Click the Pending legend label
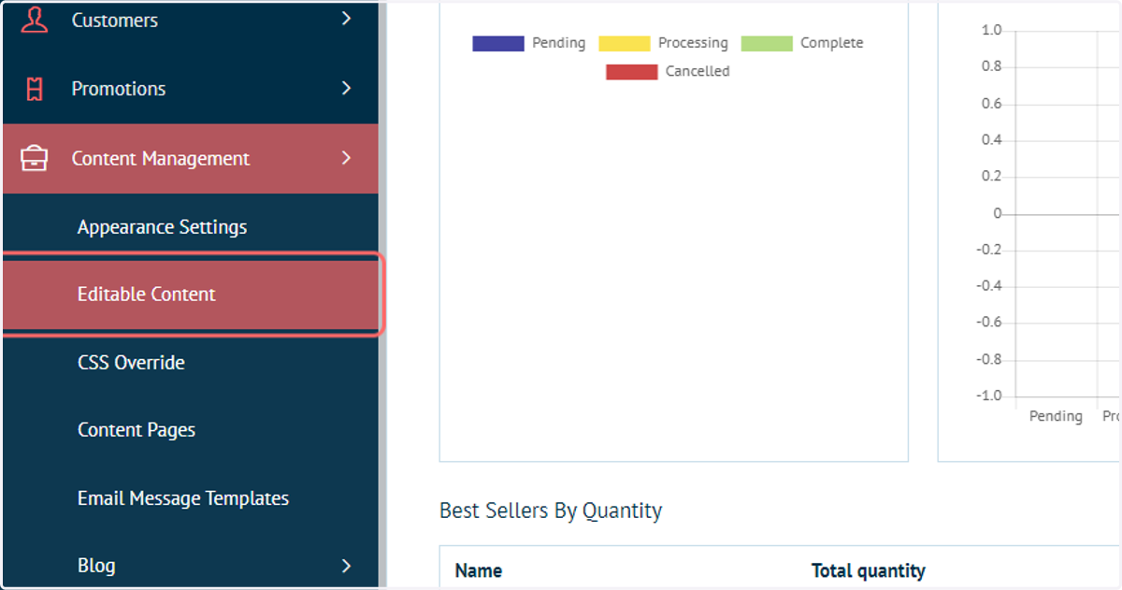 click(x=559, y=43)
